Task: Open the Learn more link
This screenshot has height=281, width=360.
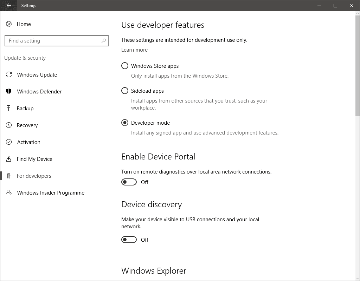Action: point(134,50)
